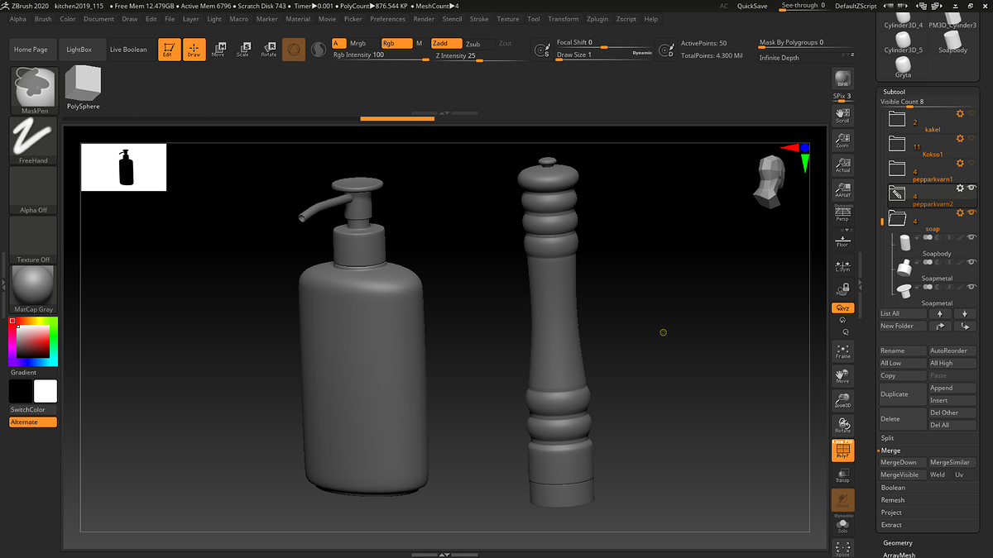Toggle visibility eye of soap folder

click(x=971, y=213)
